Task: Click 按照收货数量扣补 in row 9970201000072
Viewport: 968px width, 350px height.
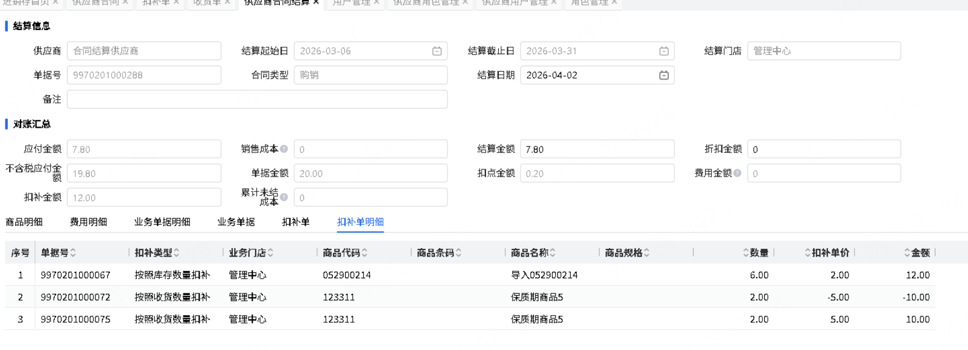Action: point(172,298)
